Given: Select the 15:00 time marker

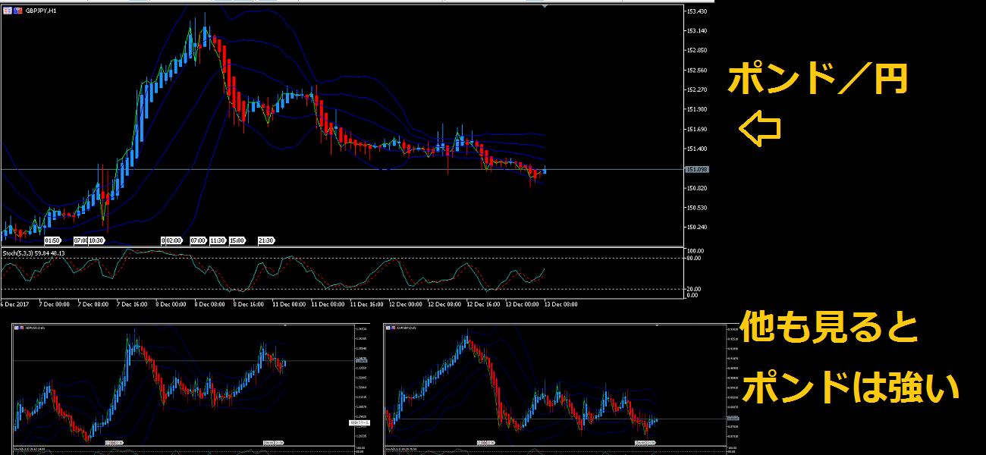Looking at the screenshot, I should coord(237,240).
